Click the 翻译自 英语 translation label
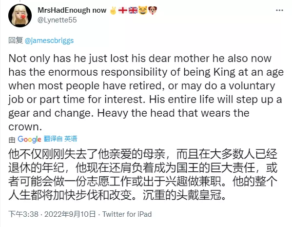This screenshot has width=292, height=227. pos(60,139)
